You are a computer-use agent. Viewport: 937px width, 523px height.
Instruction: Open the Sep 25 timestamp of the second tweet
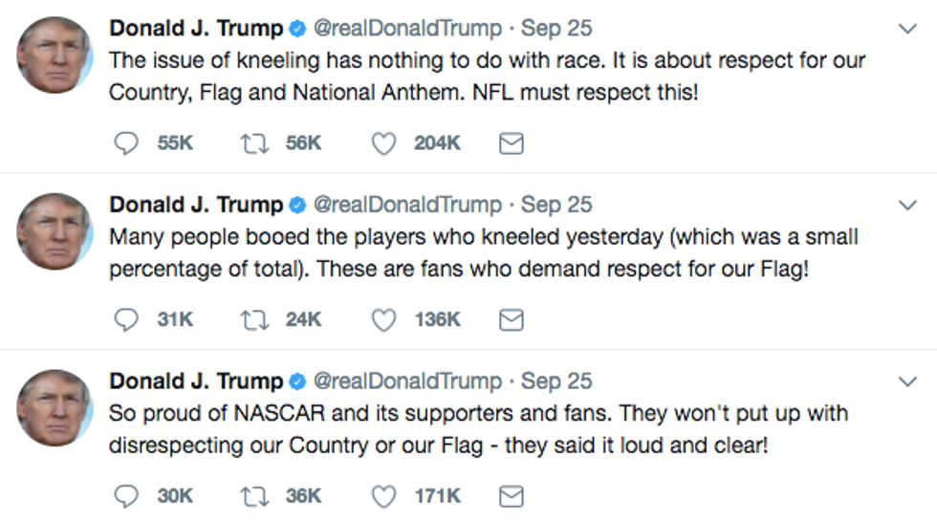pos(556,205)
